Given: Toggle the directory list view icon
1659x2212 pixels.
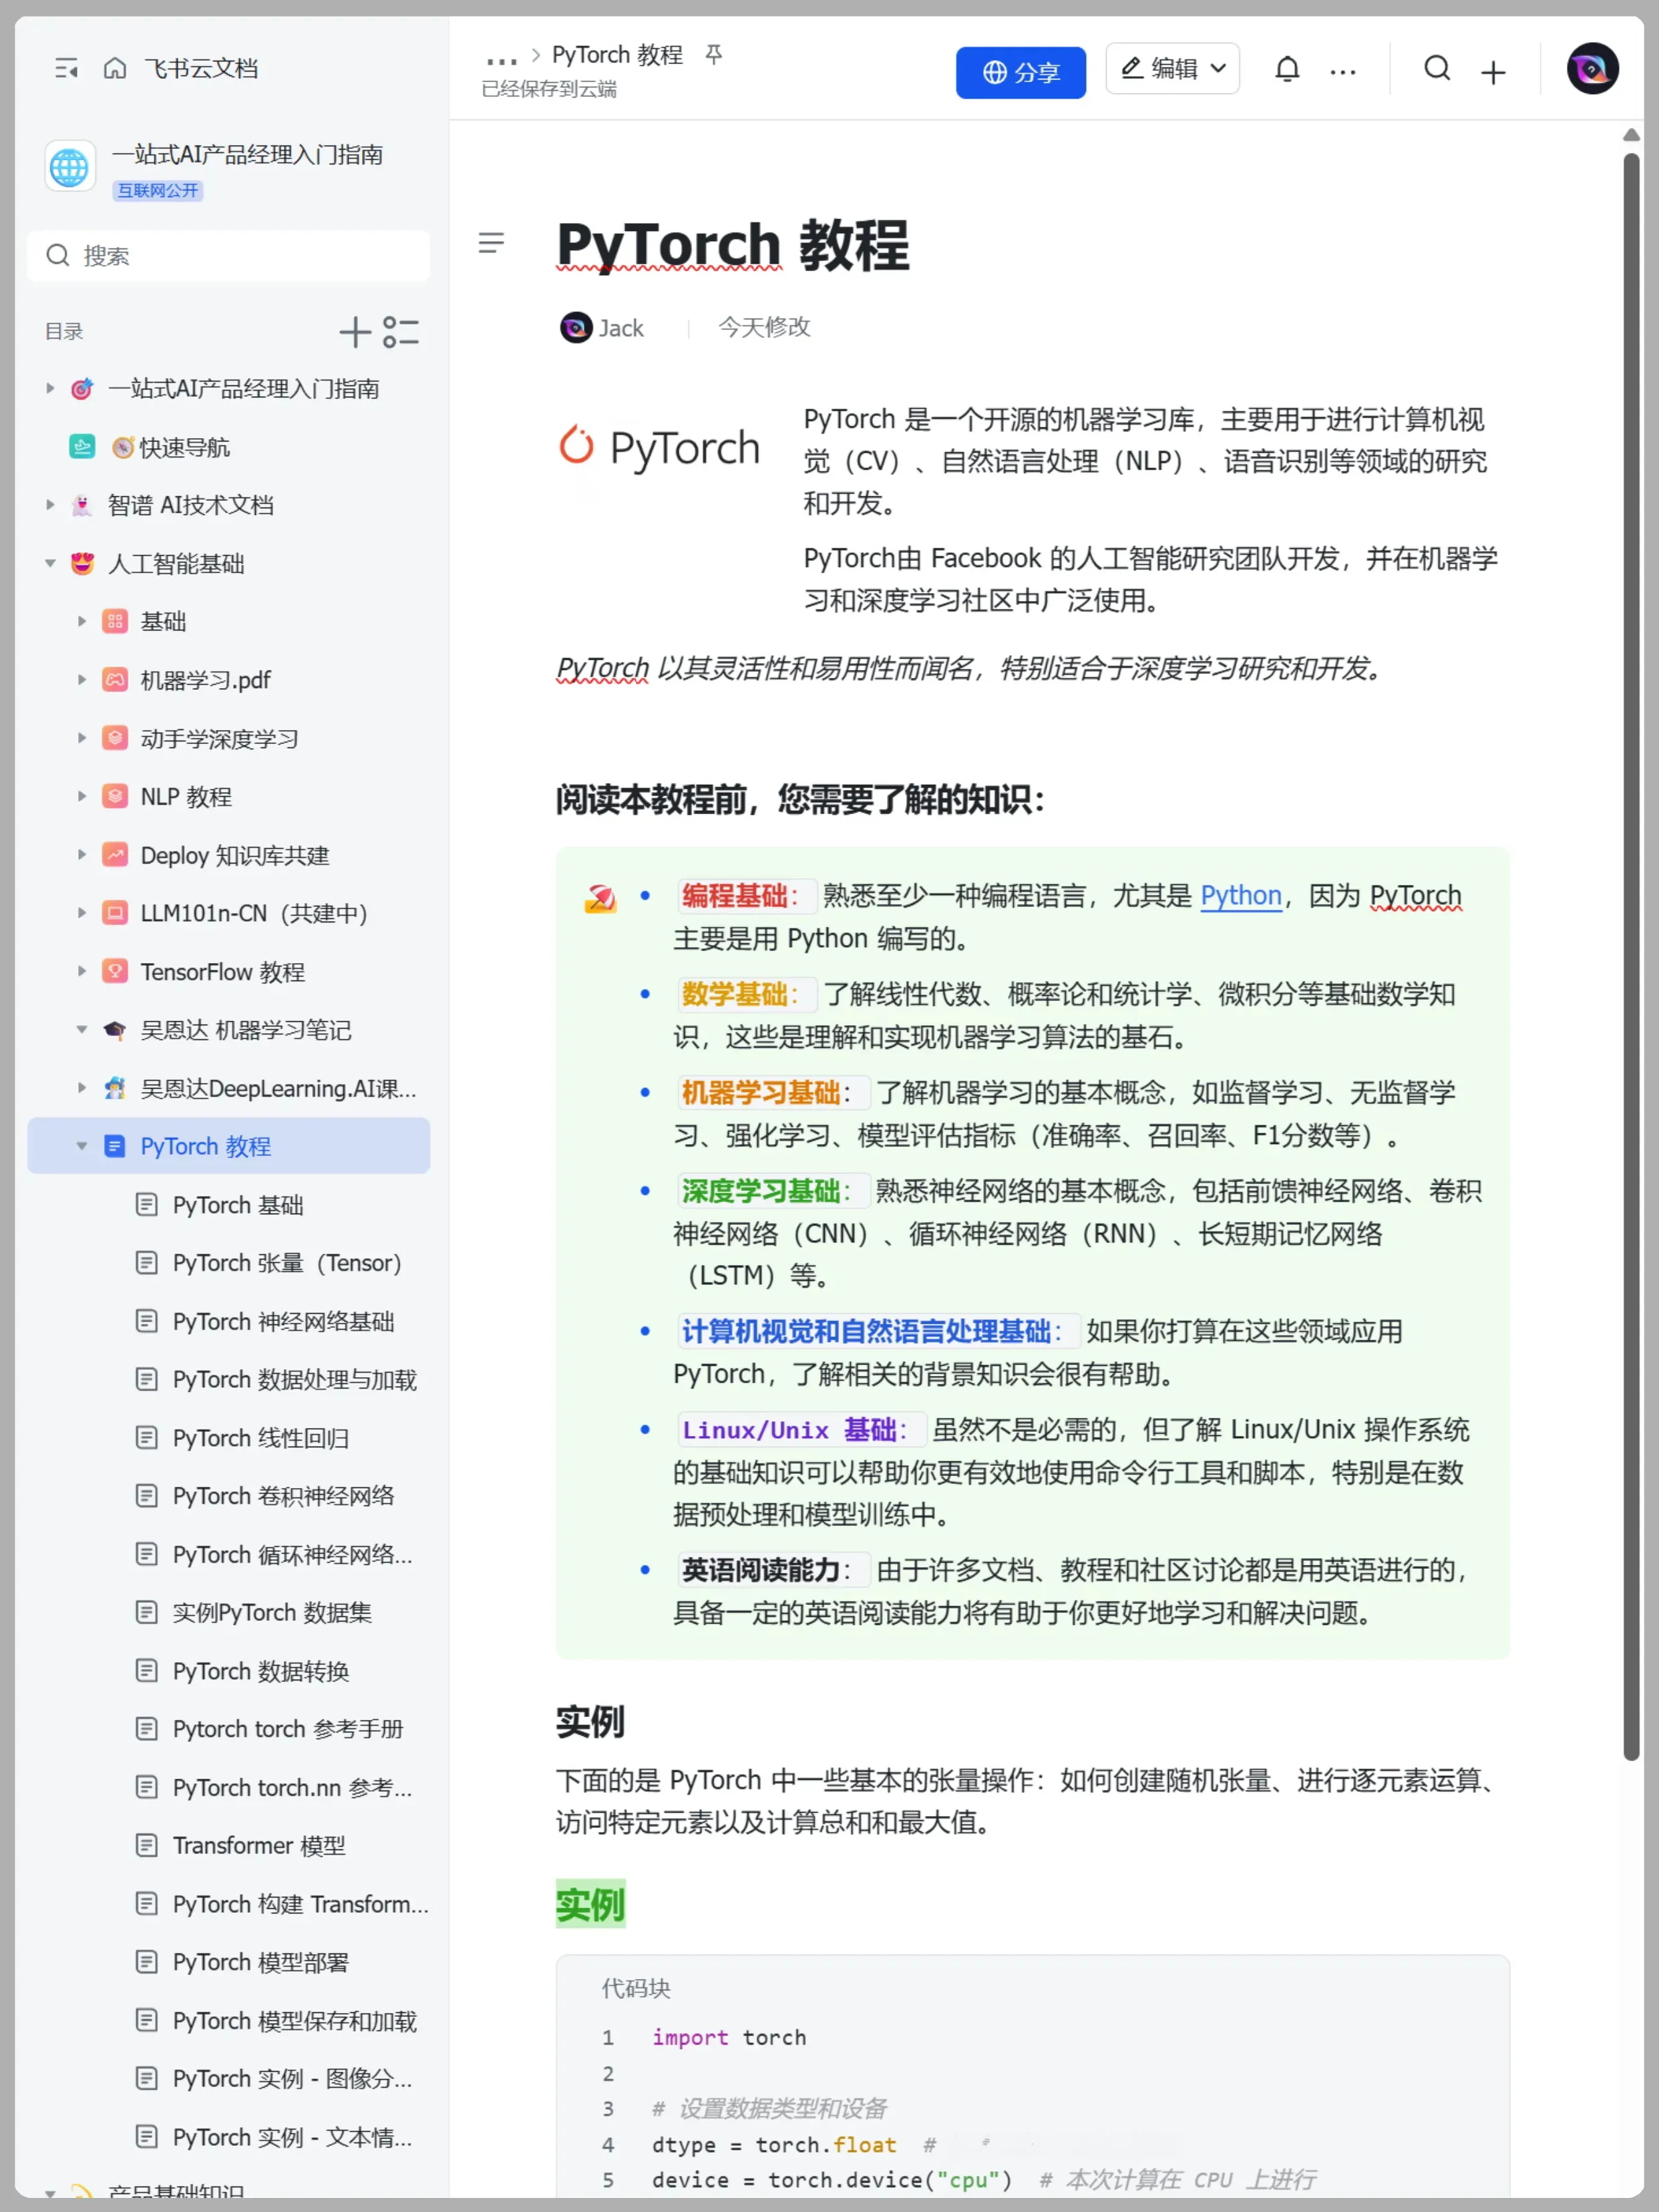Looking at the screenshot, I should [401, 332].
